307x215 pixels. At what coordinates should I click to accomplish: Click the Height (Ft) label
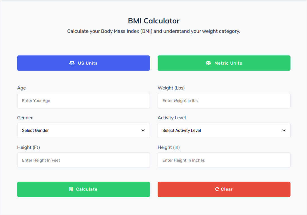pos(28,147)
